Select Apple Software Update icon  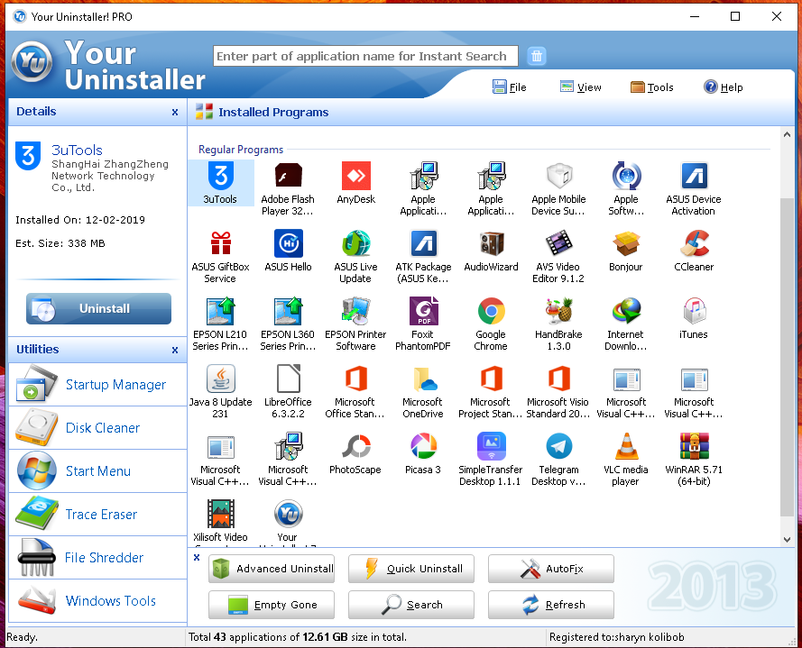click(x=626, y=176)
